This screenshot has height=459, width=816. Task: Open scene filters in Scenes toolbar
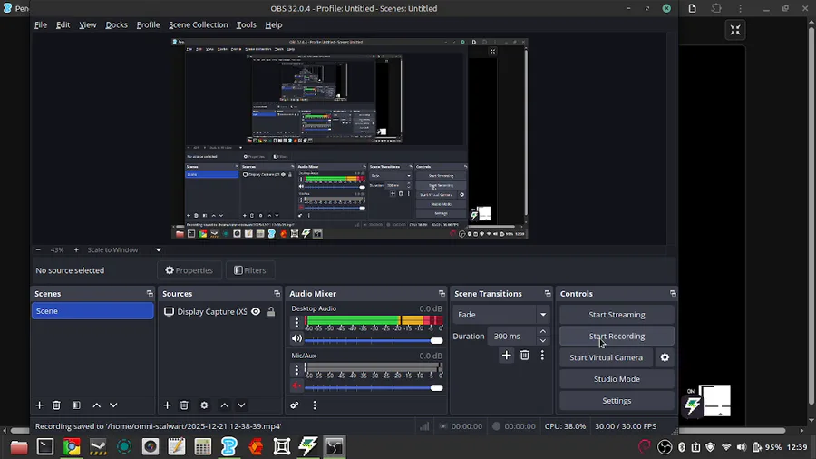point(76,405)
